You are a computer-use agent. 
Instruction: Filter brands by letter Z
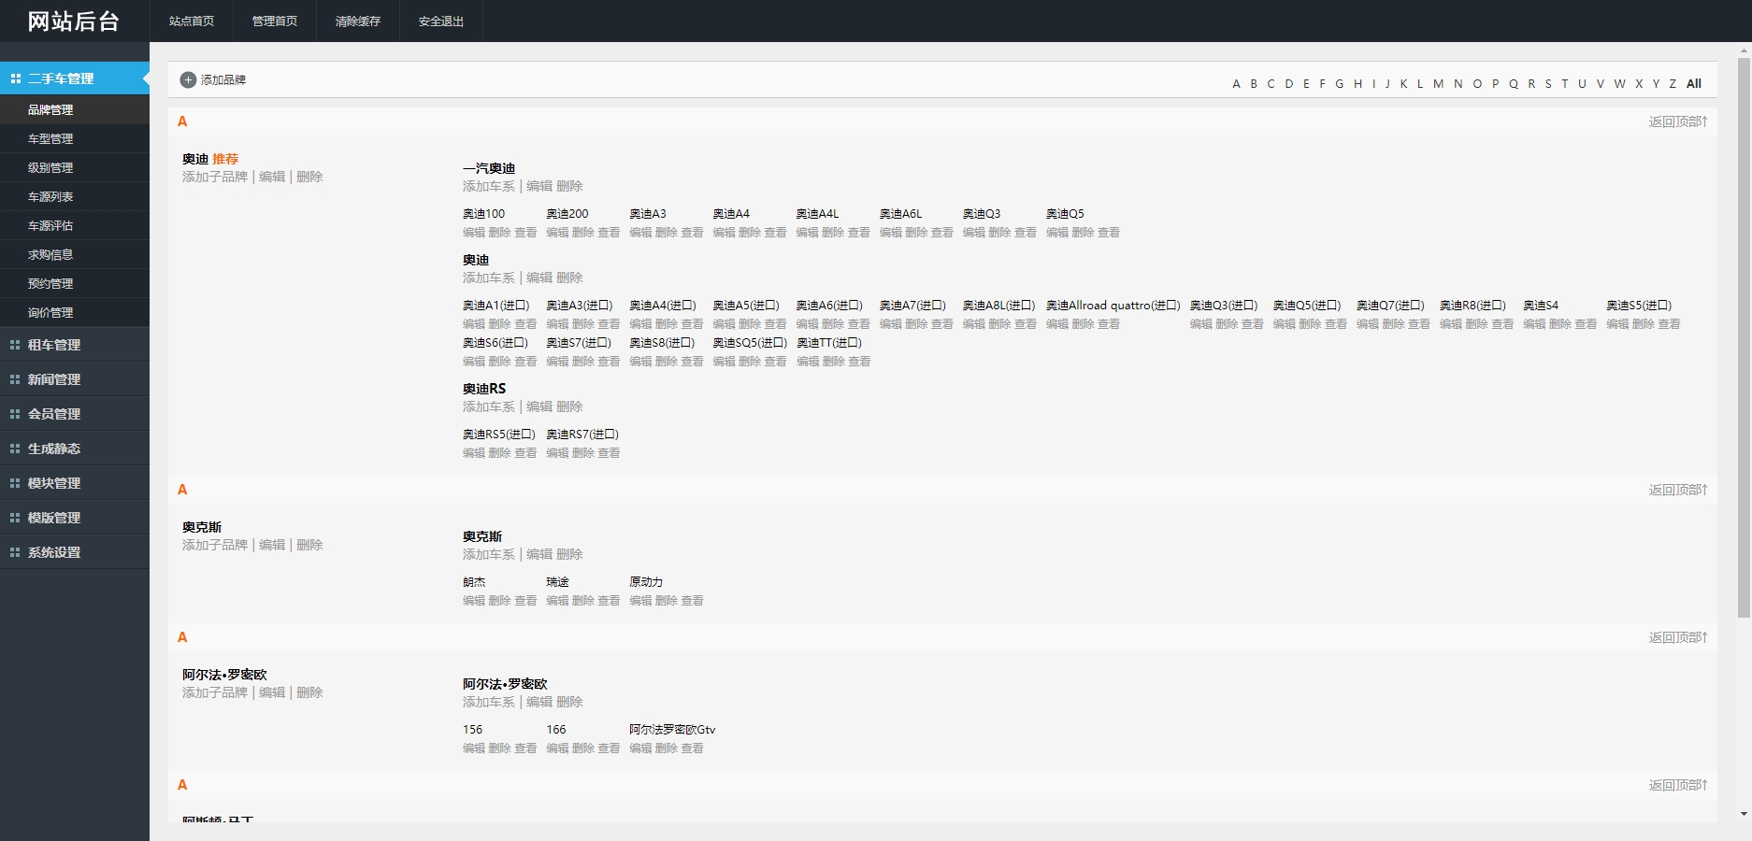1673,84
